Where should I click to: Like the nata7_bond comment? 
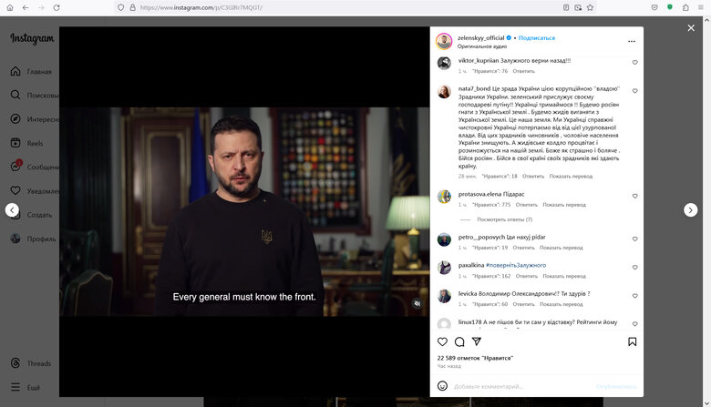tap(634, 91)
